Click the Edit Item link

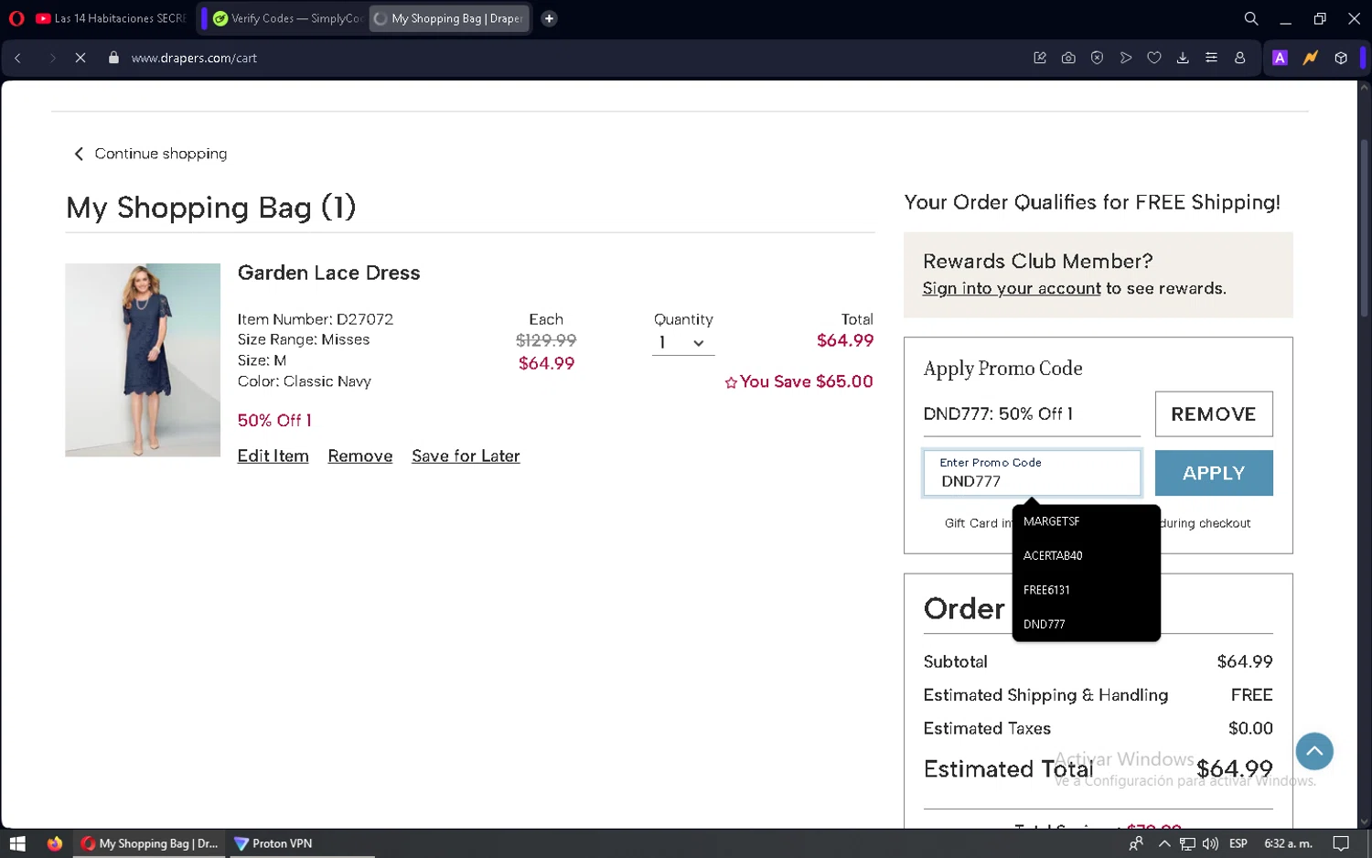[273, 456]
